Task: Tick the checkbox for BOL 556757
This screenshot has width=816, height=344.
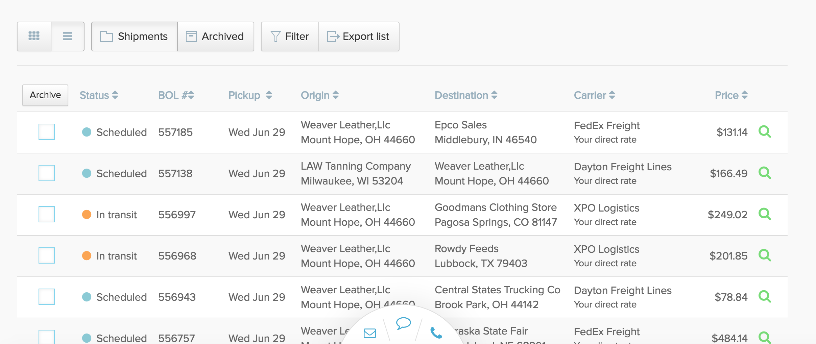Action: point(47,337)
